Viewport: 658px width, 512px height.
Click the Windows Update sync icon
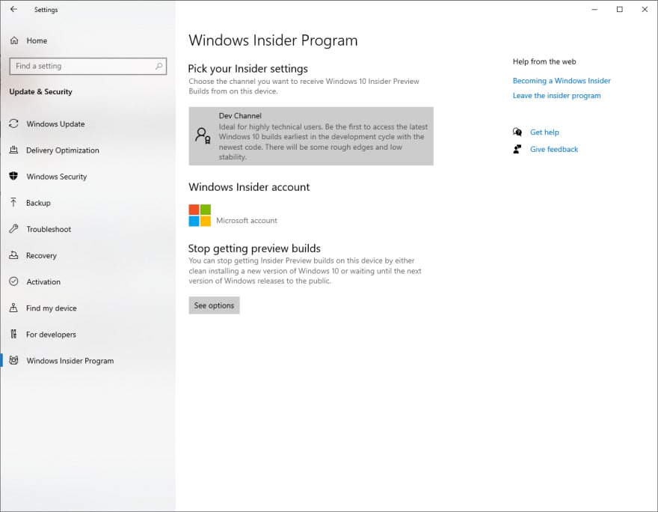click(13, 124)
